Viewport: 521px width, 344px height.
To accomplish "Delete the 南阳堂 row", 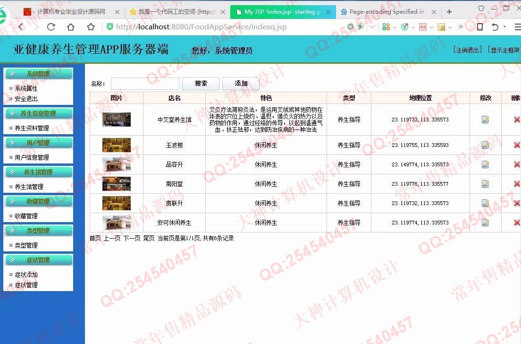I will tap(517, 184).
